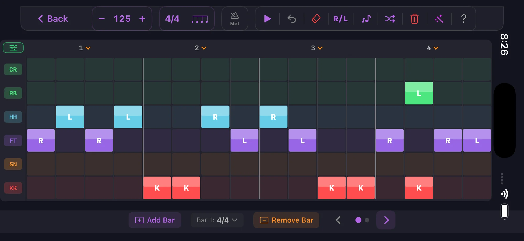Tap the battery indicator icon
524x241 pixels.
point(505,211)
